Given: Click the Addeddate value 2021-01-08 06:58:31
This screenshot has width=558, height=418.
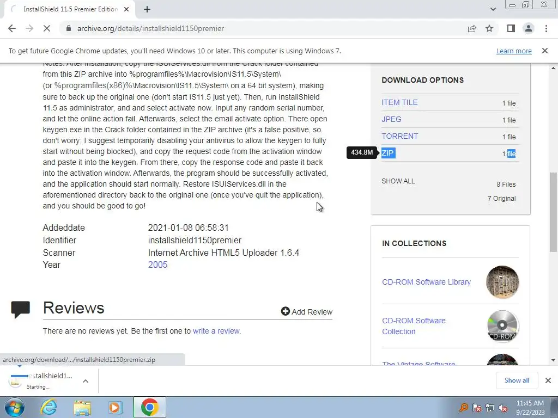Looking at the screenshot, I should coord(188,228).
